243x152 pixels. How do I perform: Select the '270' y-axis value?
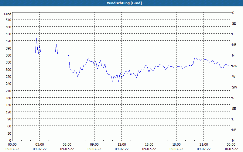coord(9,77)
